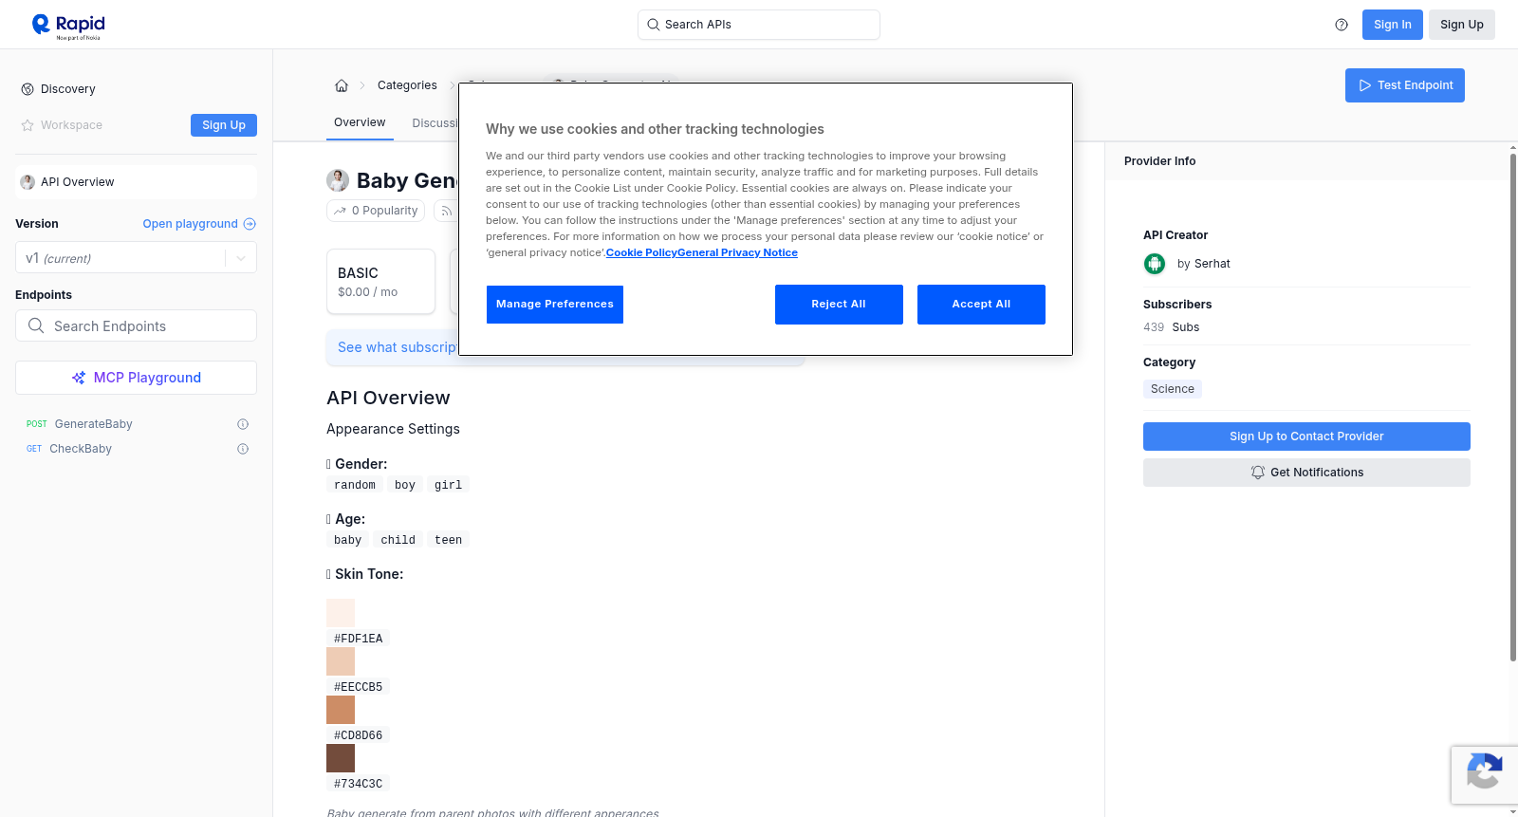Click the 'baby' age value
Viewport: 1518px width, 817px height.
(x=347, y=540)
